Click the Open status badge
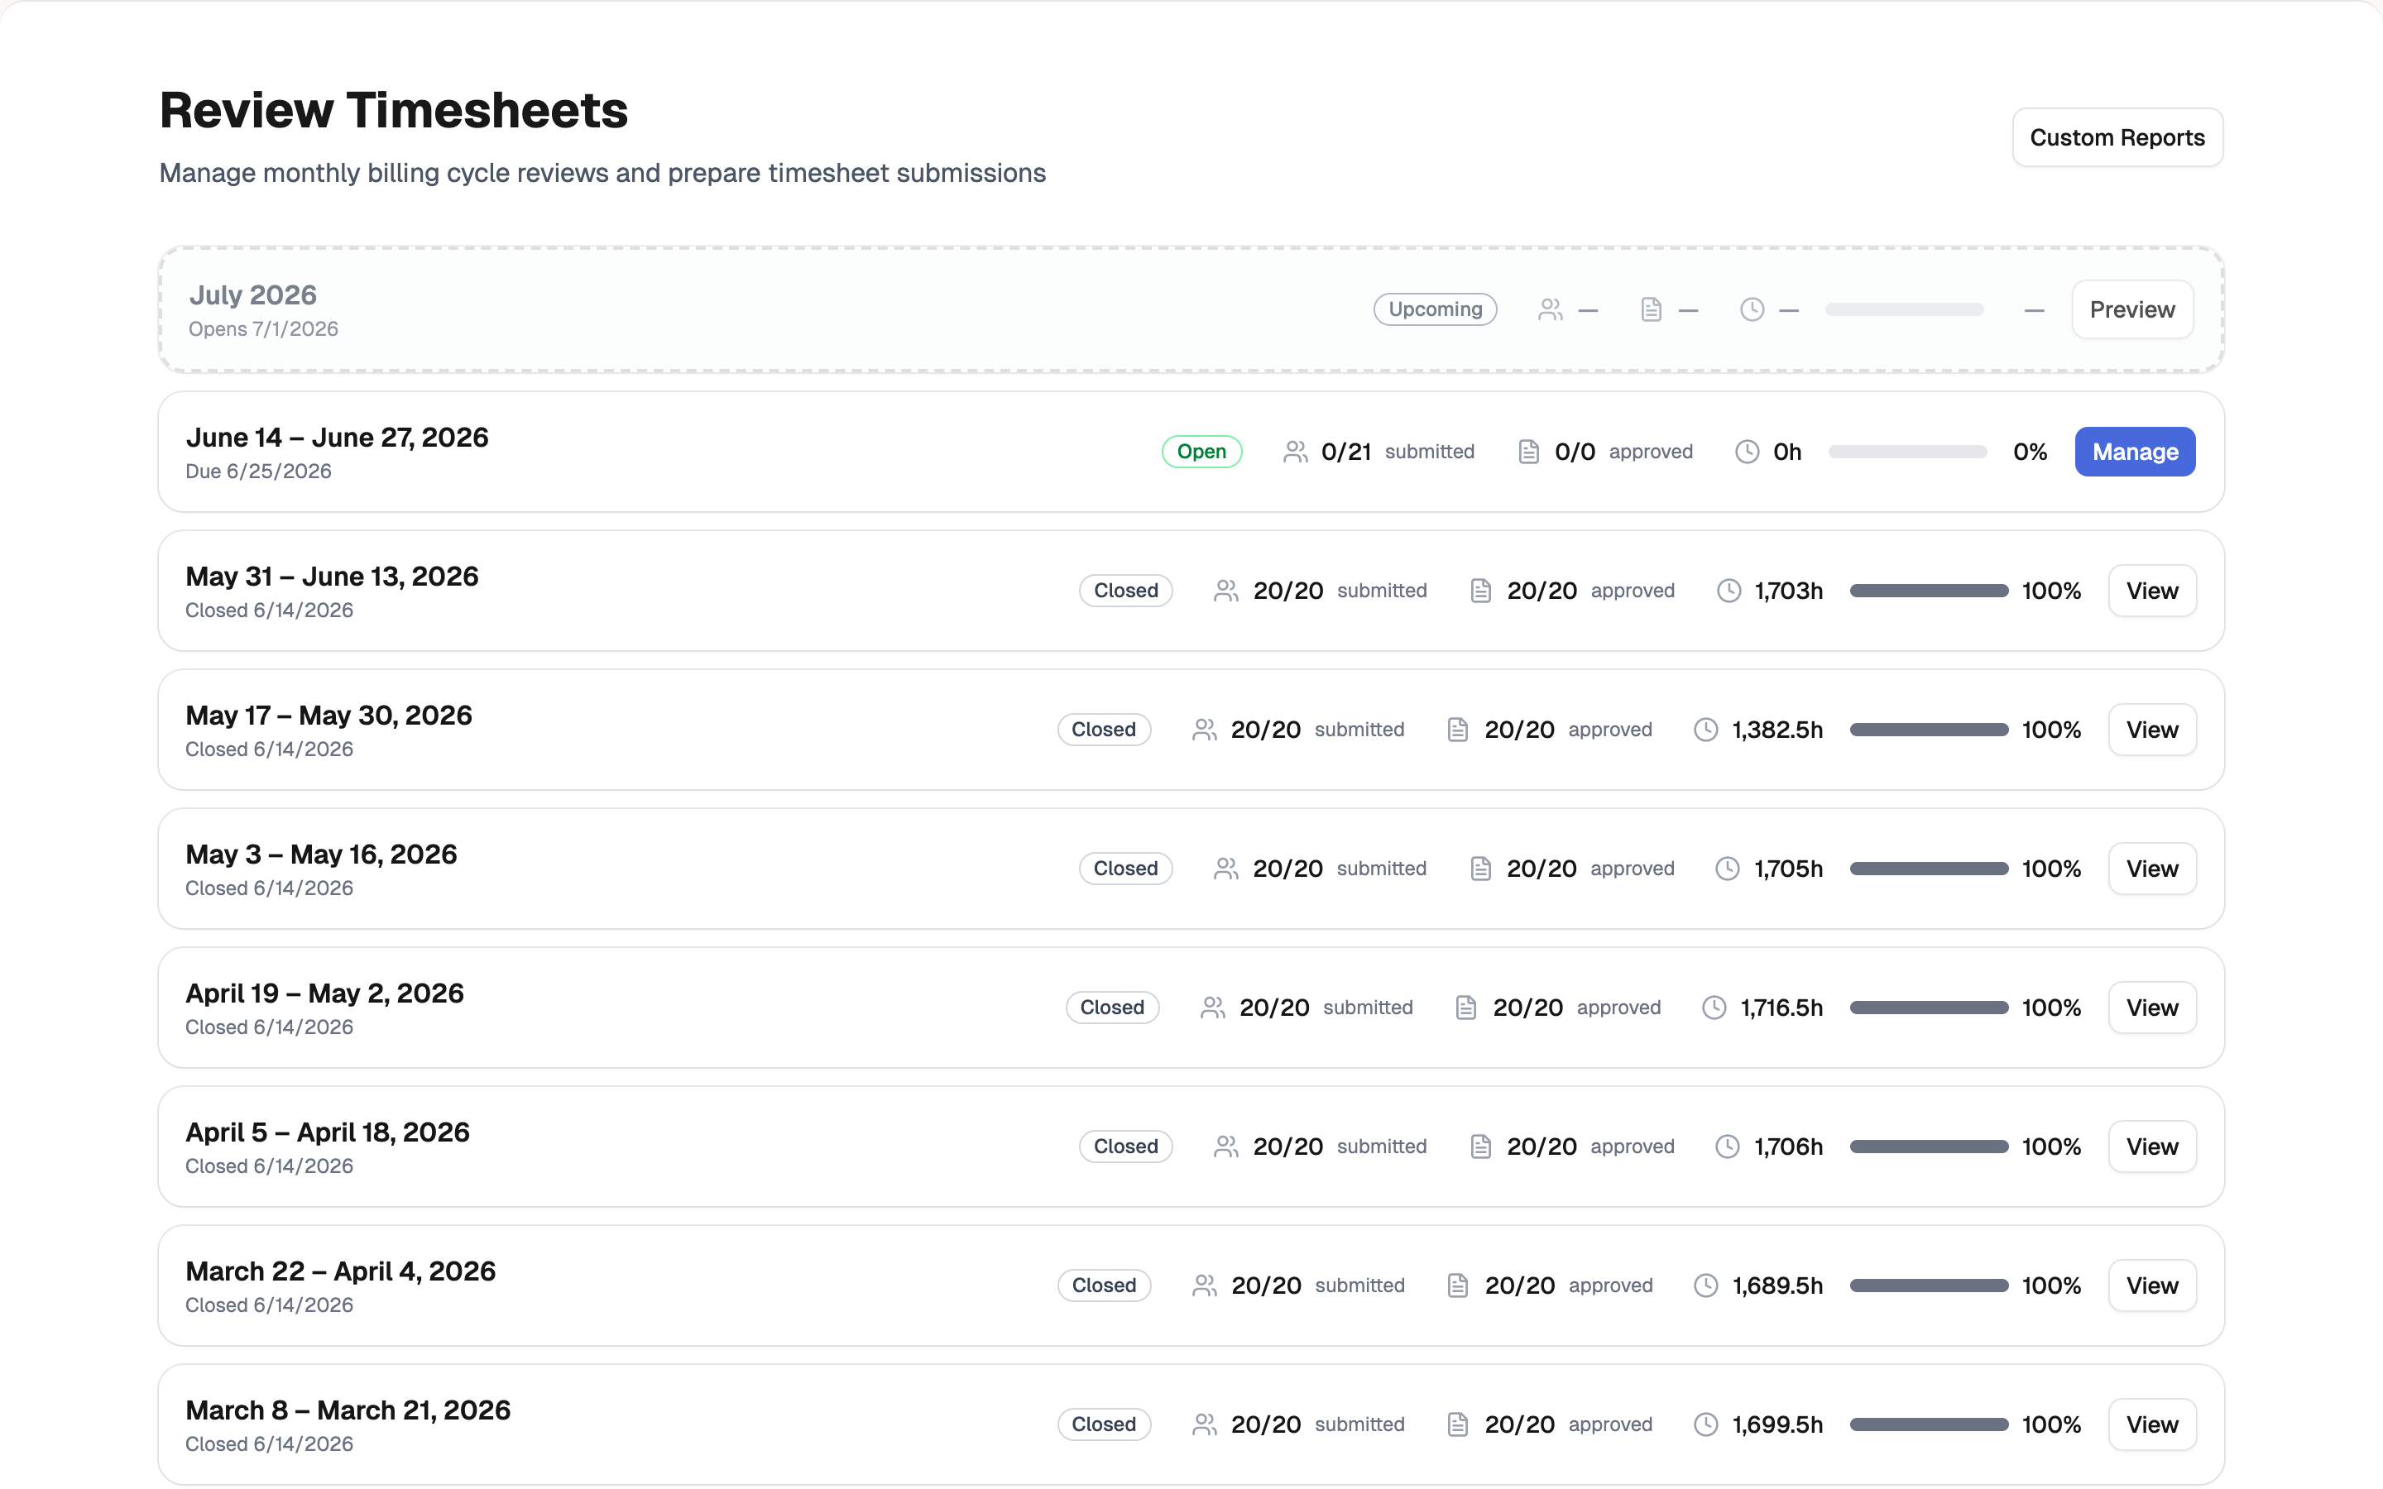2383x1489 pixels. pyautogui.click(x=1201, y=452)
